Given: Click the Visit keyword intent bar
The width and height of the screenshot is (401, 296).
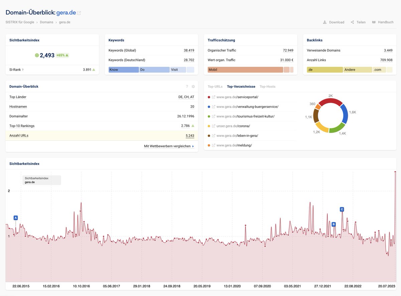Looking at the screenshot, I should pos(178,70).
